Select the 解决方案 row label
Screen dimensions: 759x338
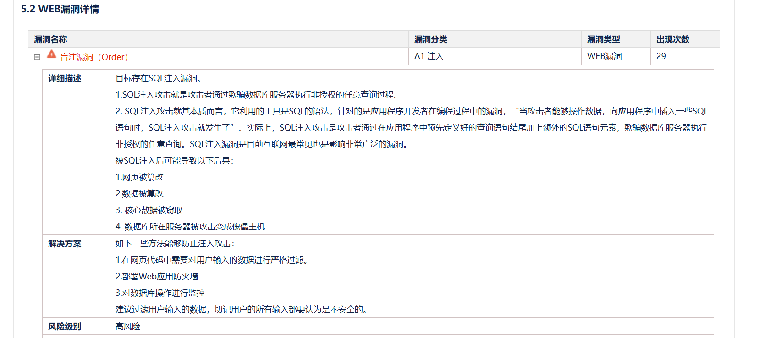click(65, 244)
